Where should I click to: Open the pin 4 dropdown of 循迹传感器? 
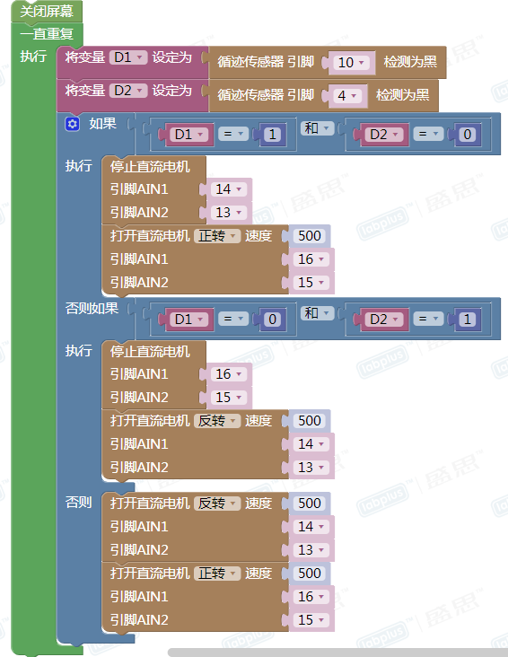[347, 95]
